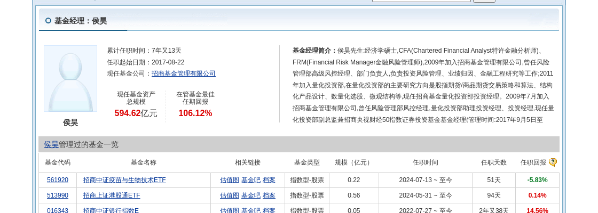Click the 累计任职时间 7年又13天 line
The width and height of the screenshot is (598, 213).
pyautogui.click(x=144, y=51)
